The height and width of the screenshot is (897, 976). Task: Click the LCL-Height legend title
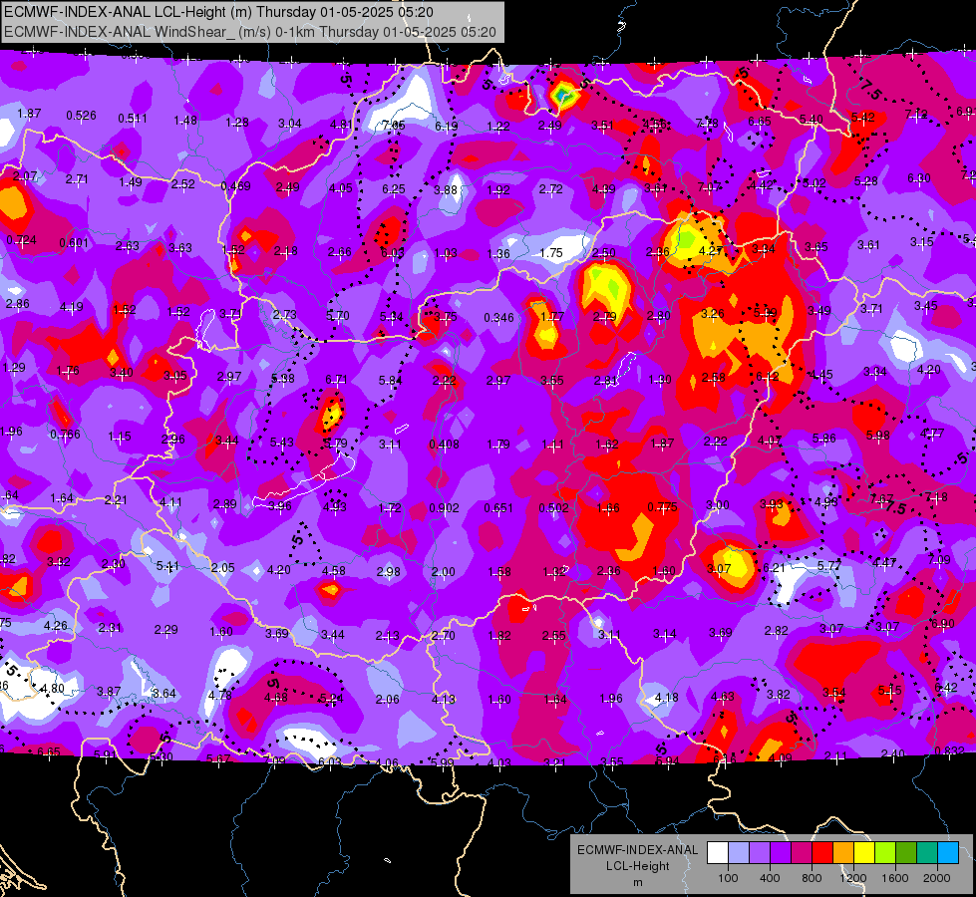637,866
